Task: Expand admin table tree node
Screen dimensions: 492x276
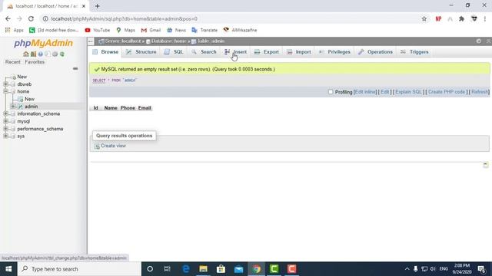Action: [x=13, y=107]
